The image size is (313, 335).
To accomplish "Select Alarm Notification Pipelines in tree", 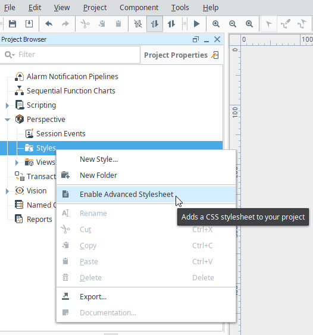I will click(x=73, y=77).
